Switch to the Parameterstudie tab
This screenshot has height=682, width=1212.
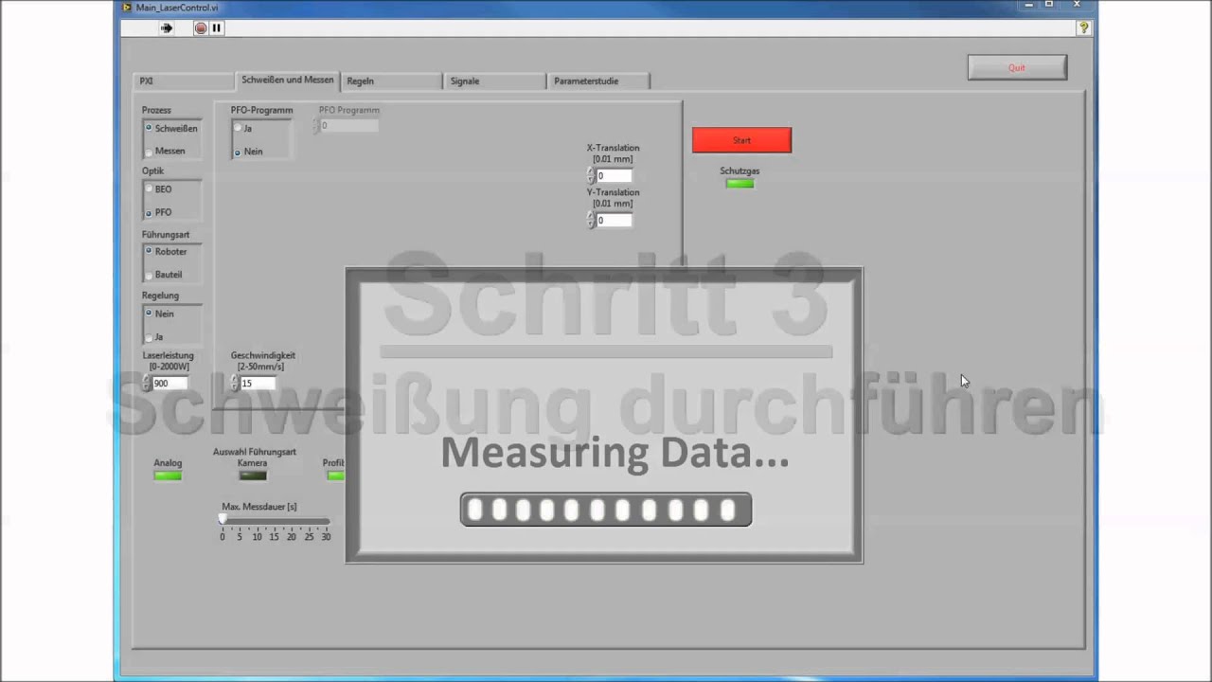click(x=598, y=81)
